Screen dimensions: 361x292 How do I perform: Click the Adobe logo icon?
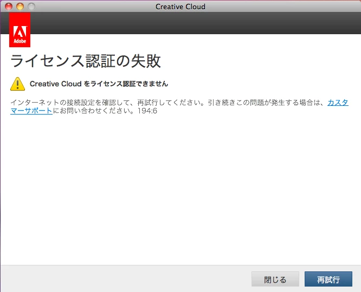point(20,30)
